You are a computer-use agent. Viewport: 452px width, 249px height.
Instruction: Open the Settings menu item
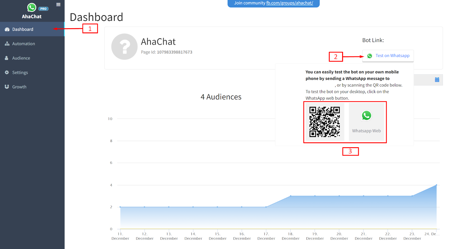tap(32, 72)
